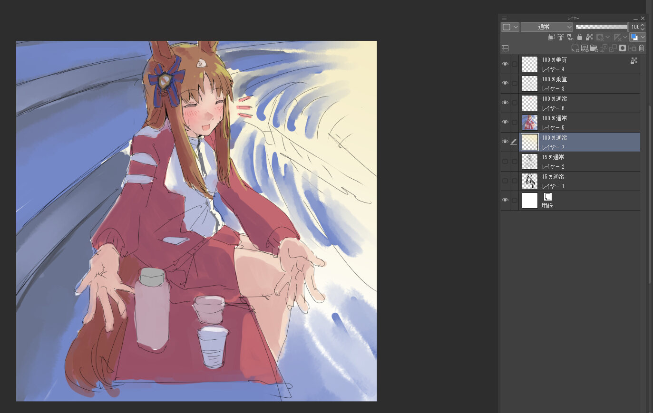Click merge with layer below icon
This screenshot has height=413, width=653.
pos(613,48)
